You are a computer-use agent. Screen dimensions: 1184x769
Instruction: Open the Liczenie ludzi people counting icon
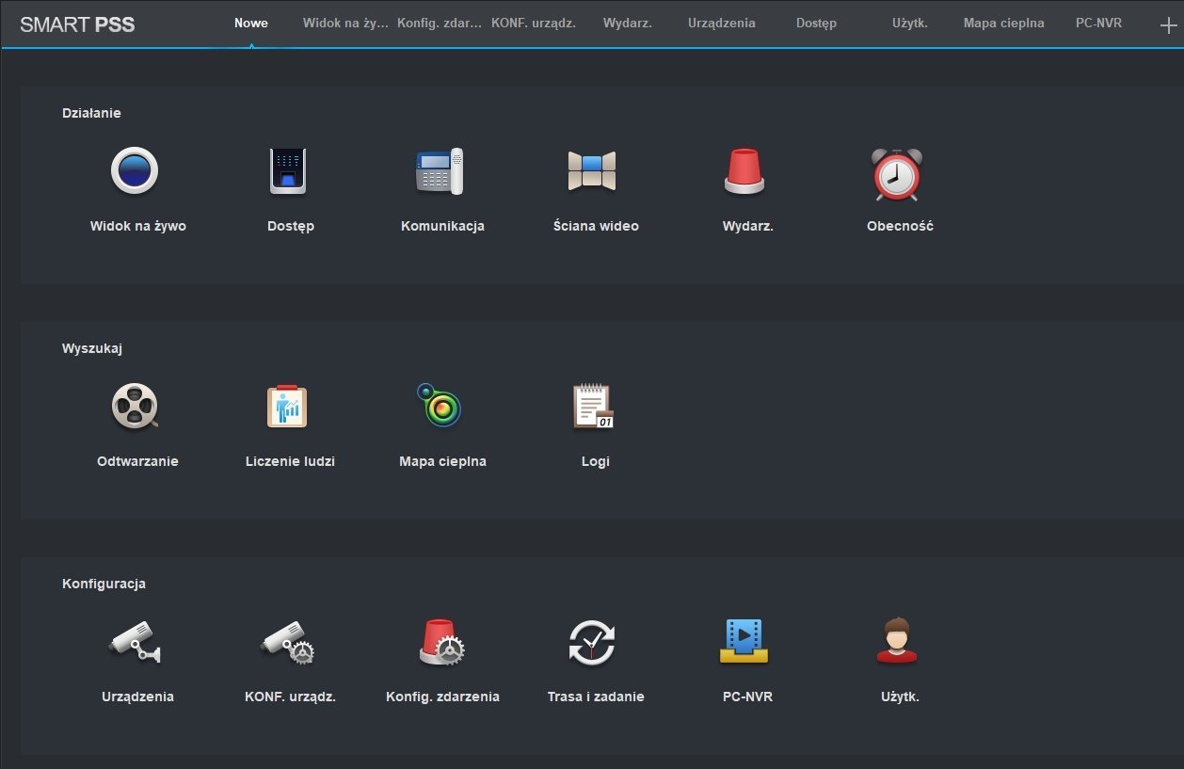(287, 407)
